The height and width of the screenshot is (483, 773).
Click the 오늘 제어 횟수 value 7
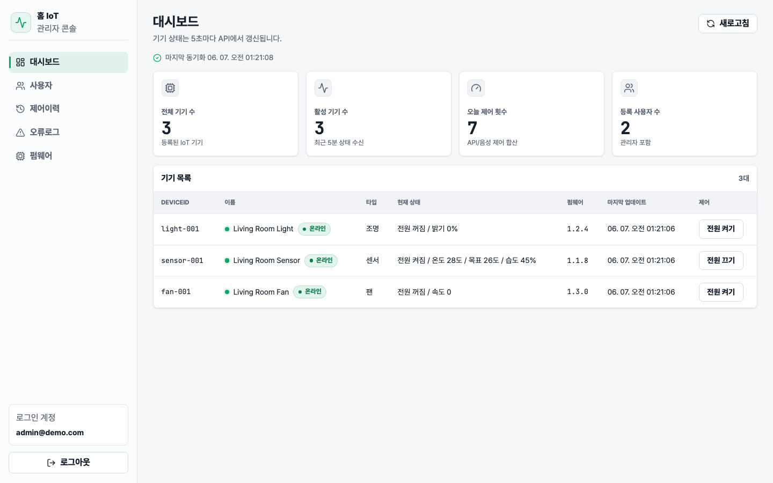472,128
